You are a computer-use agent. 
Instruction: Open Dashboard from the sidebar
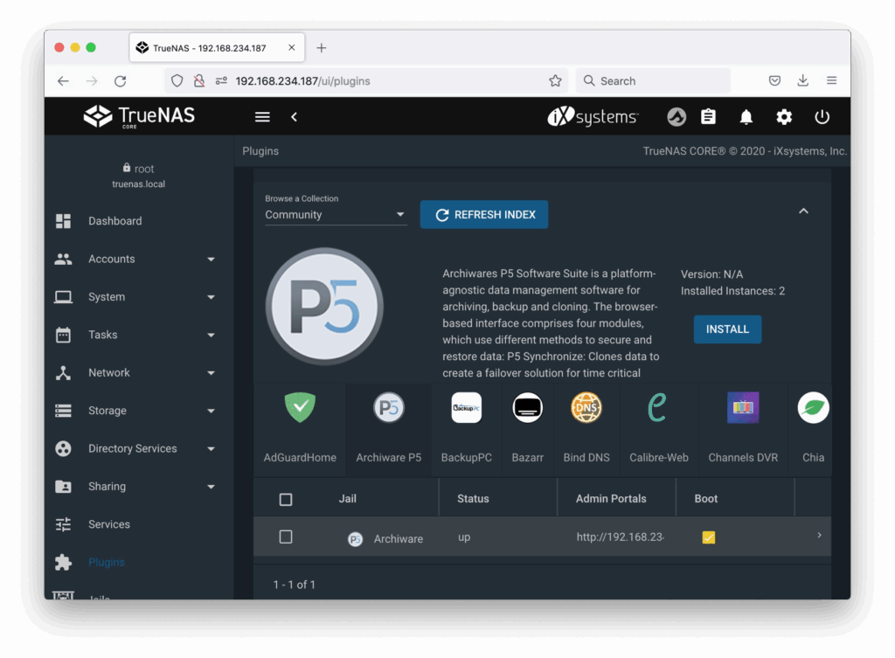114,221
